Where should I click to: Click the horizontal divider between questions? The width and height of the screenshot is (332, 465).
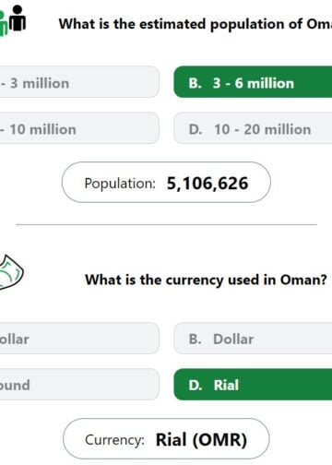tap(166, 225)
